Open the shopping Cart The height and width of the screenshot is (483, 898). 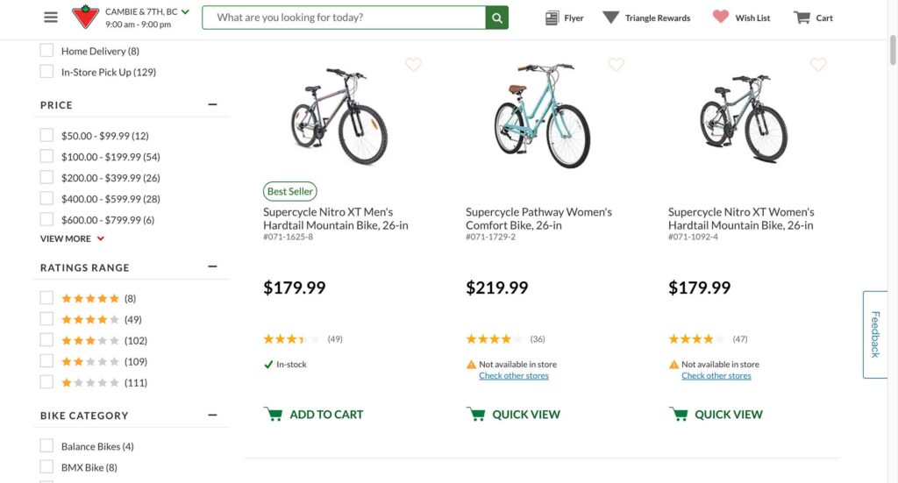point(813,18)
